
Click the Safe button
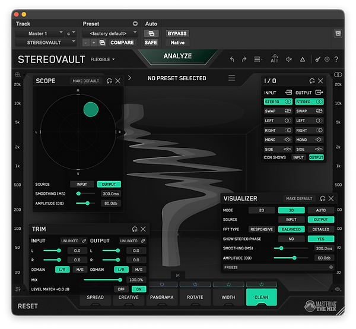coord(151,43)
